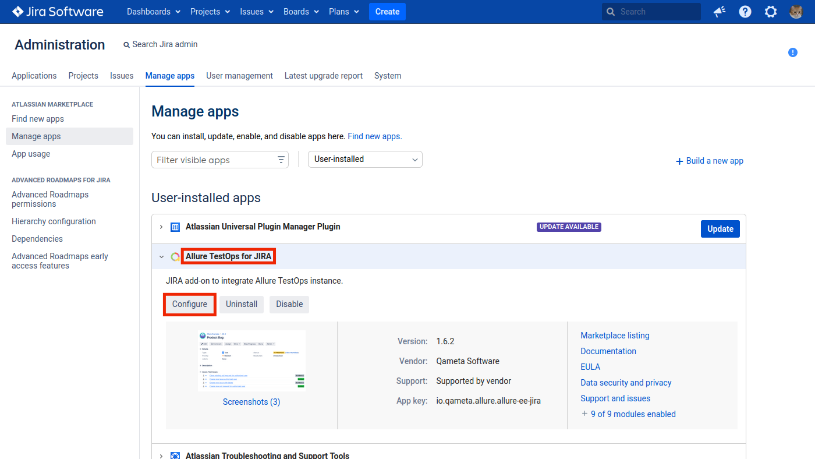Click Build a new app link
This screenshot has height=459, width=815.
(715, 161)
